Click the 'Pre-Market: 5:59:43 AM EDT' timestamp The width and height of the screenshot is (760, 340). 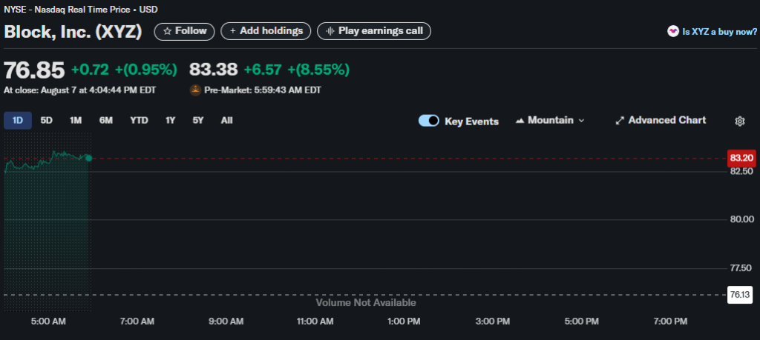(x=262, y=90)
